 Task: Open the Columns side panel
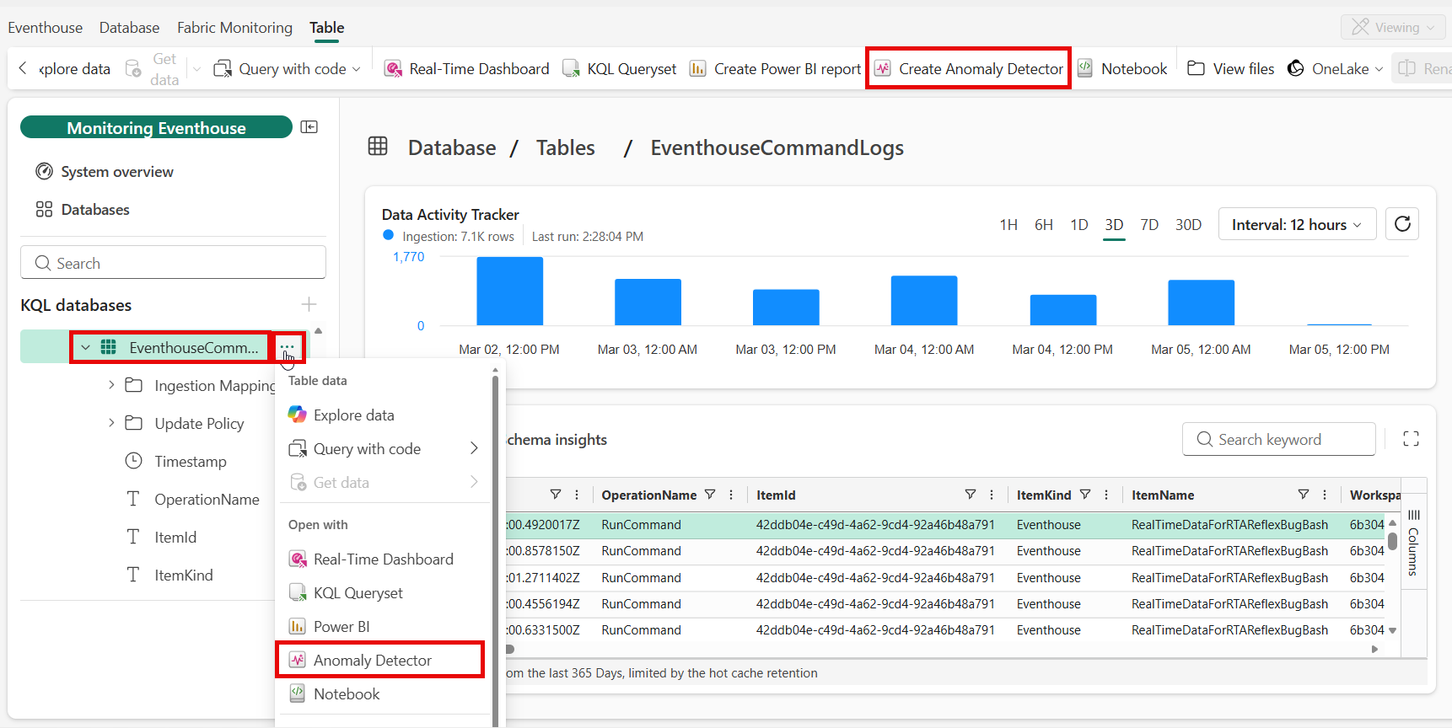1414,542
